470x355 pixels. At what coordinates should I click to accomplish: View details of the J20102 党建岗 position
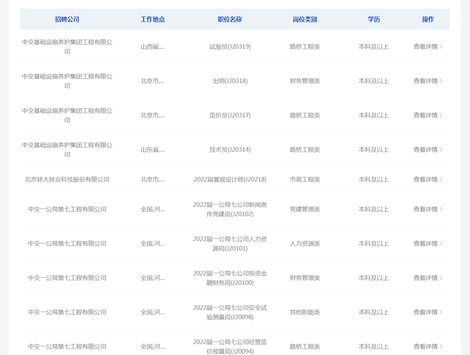pos(428,209)
